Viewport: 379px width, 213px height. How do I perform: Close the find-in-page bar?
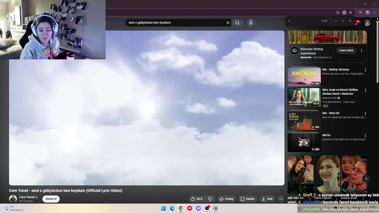pos(350,21)
